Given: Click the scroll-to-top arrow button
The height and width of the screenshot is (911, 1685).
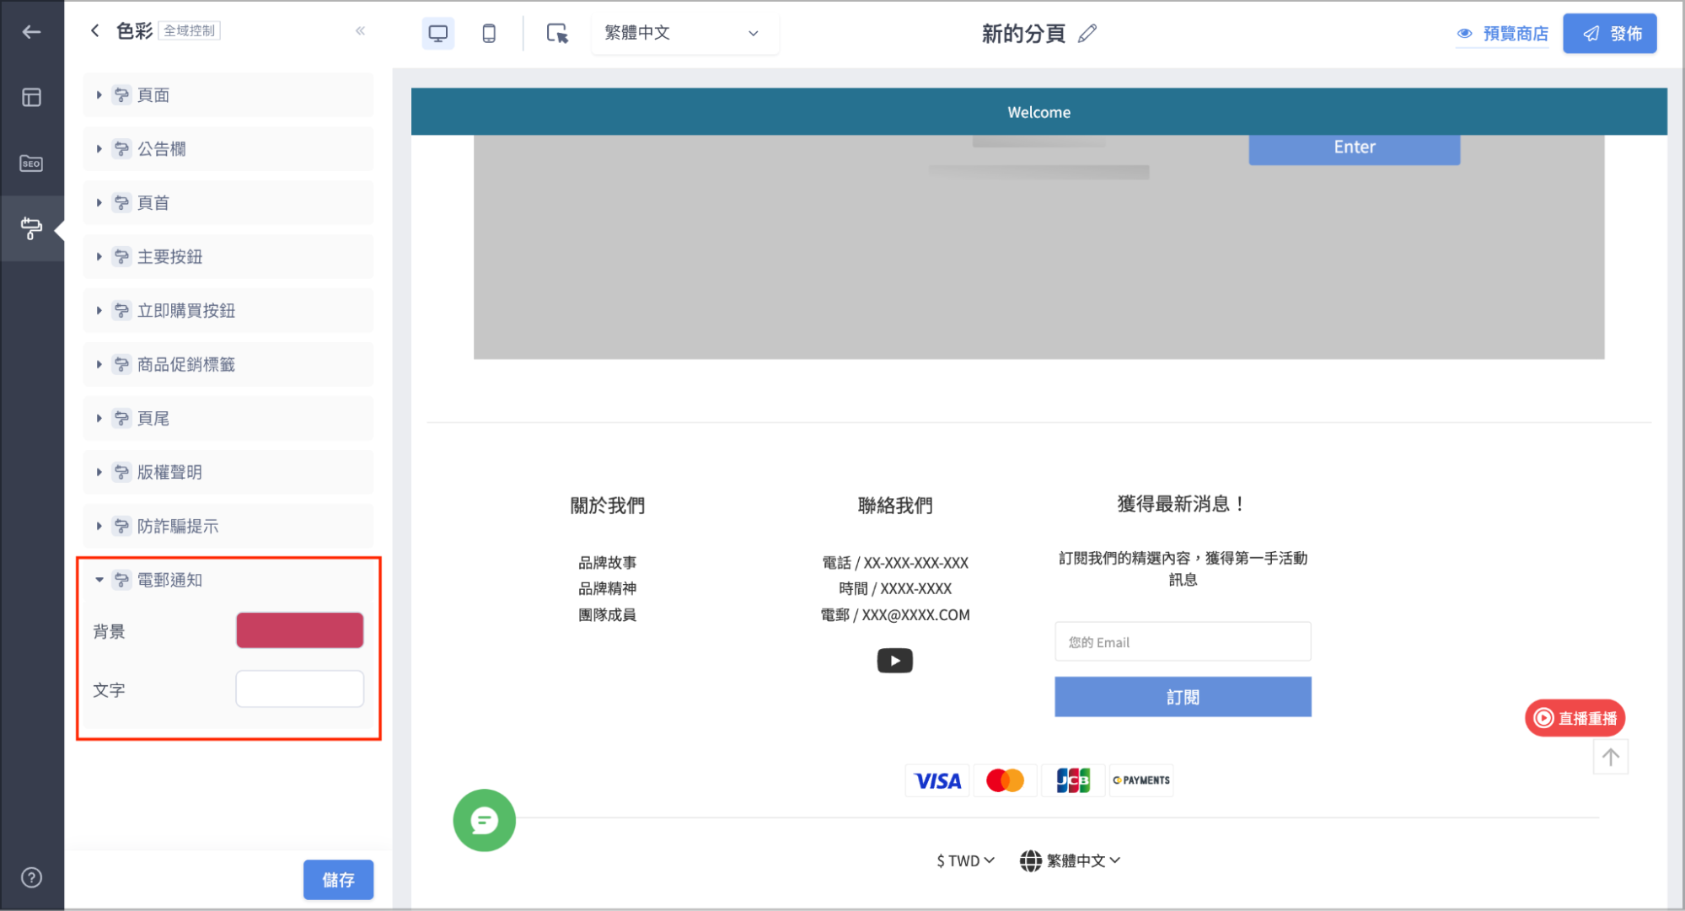Looking at the screenshot, I should pyautogui.click(x=1610, y=757).
